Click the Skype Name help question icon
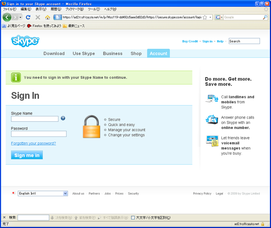Image resolution: width=271 pixels, height=228 pixels. [63, 118]
